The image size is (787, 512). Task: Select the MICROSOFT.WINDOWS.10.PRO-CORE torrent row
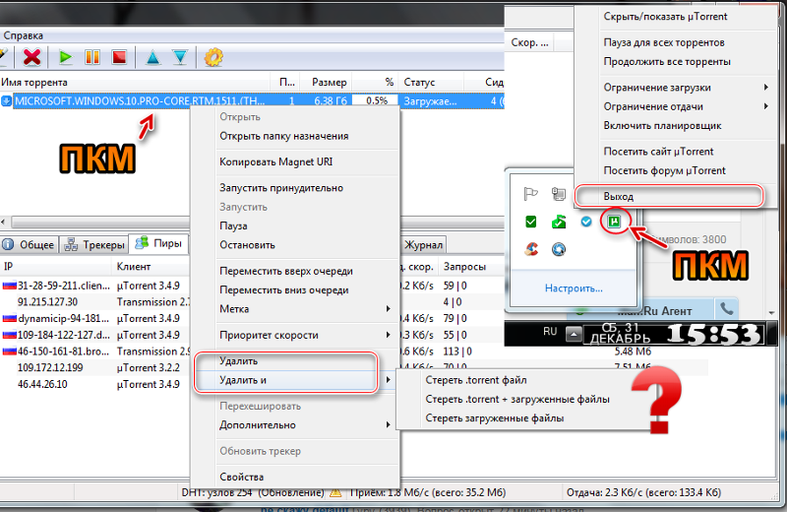pyautogui.click(x=252, y=101)
